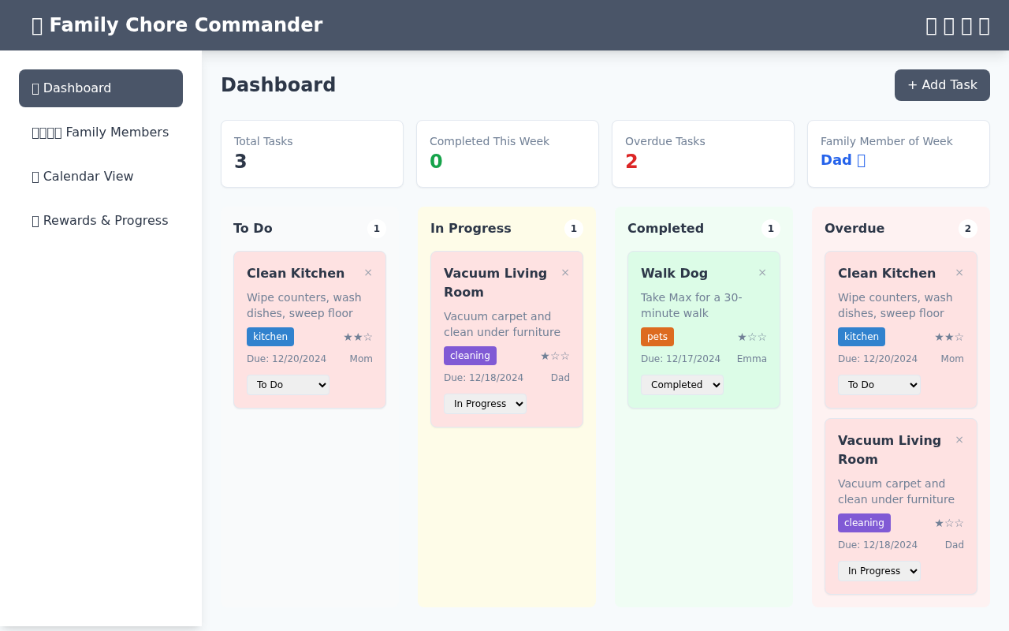The height and width of the screenshot is (631, 1009).
Task: Click the Rewards & Progress sidebar icon
Action: (35, 221)
